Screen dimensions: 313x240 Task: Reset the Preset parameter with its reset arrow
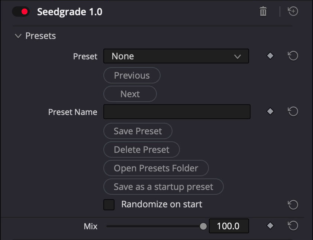click(293, 56)
